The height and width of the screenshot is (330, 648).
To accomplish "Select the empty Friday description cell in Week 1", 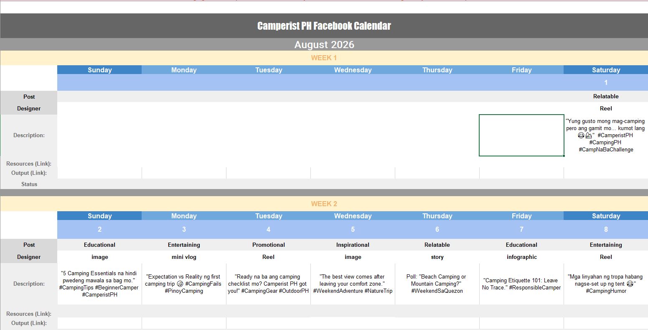I will [x=521, y=135].
